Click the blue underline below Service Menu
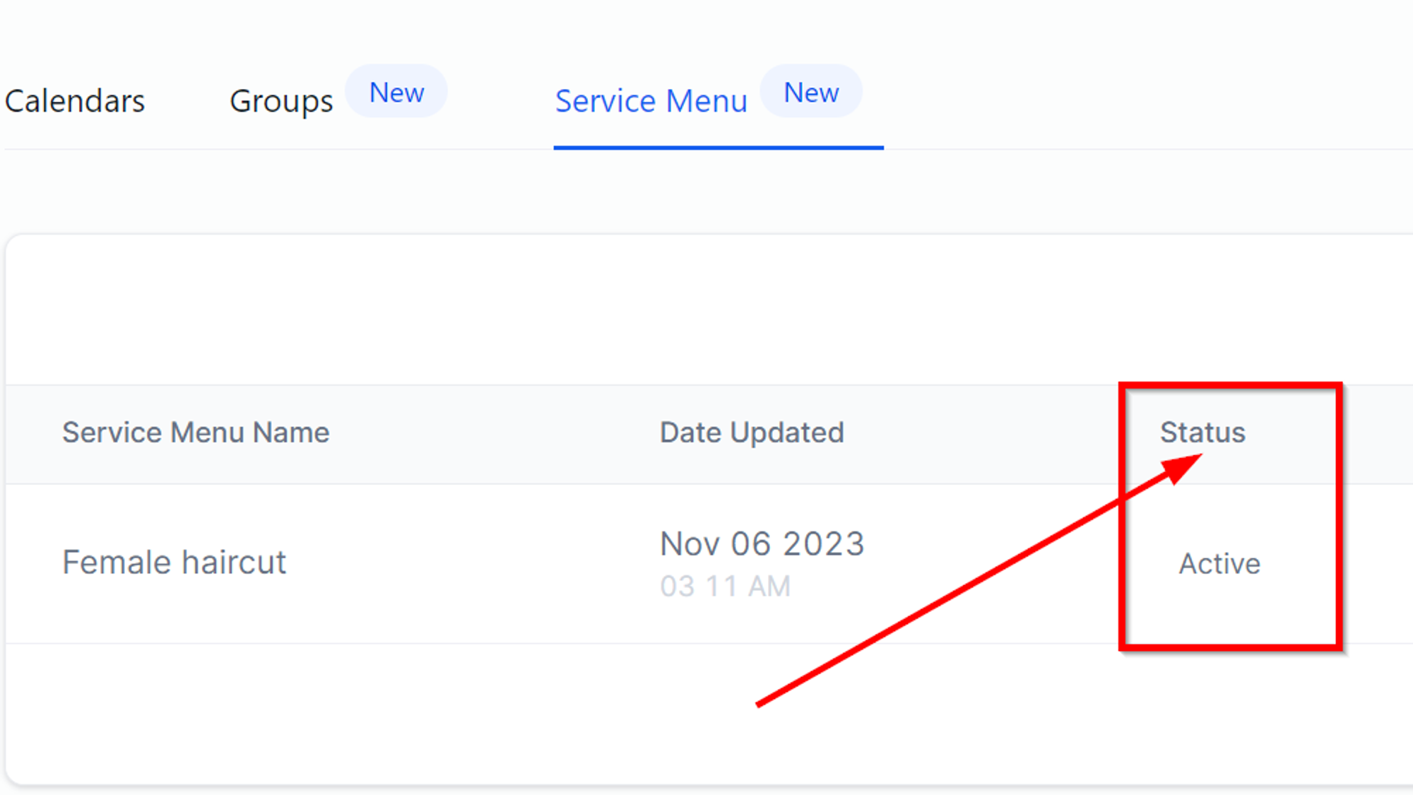Screen dimensions: 1413x795 pos(719,148)
